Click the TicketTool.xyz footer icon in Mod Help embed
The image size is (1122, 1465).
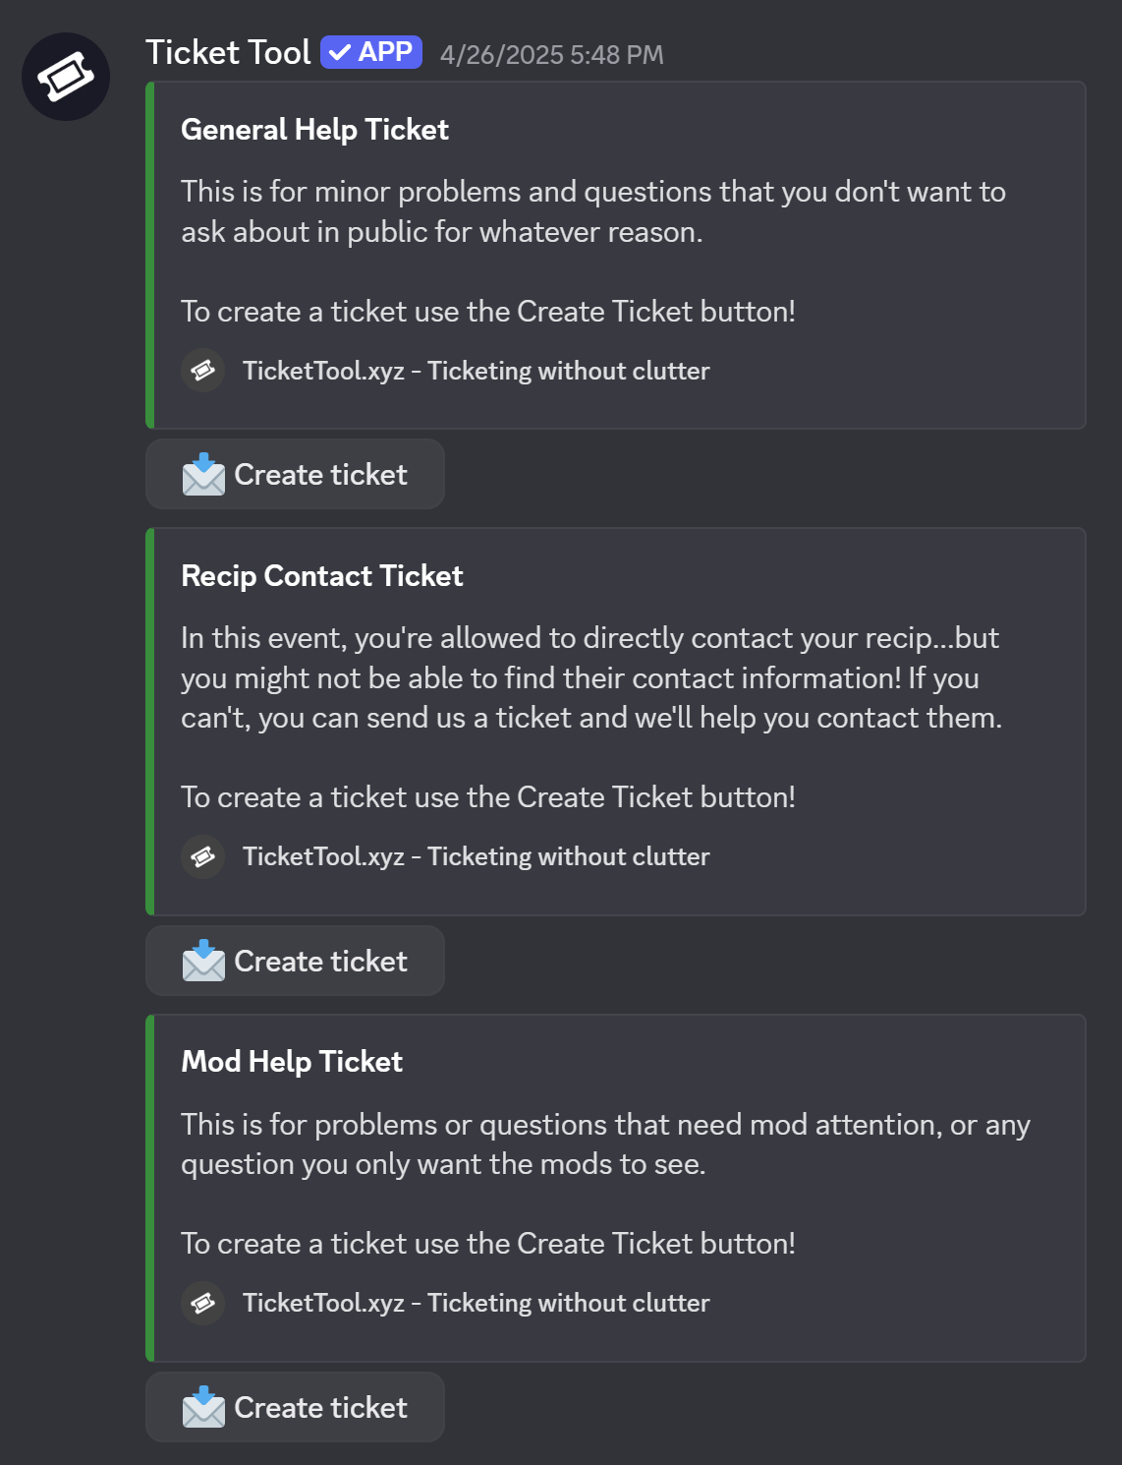[203, 1303]
